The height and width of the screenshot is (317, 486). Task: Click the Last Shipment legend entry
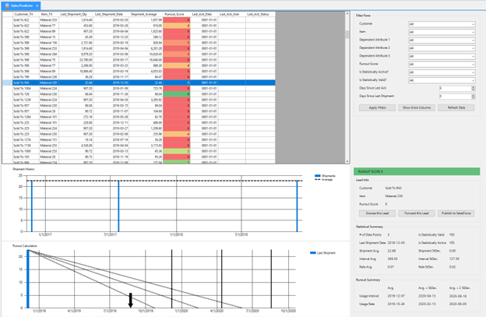coord(322,253)
